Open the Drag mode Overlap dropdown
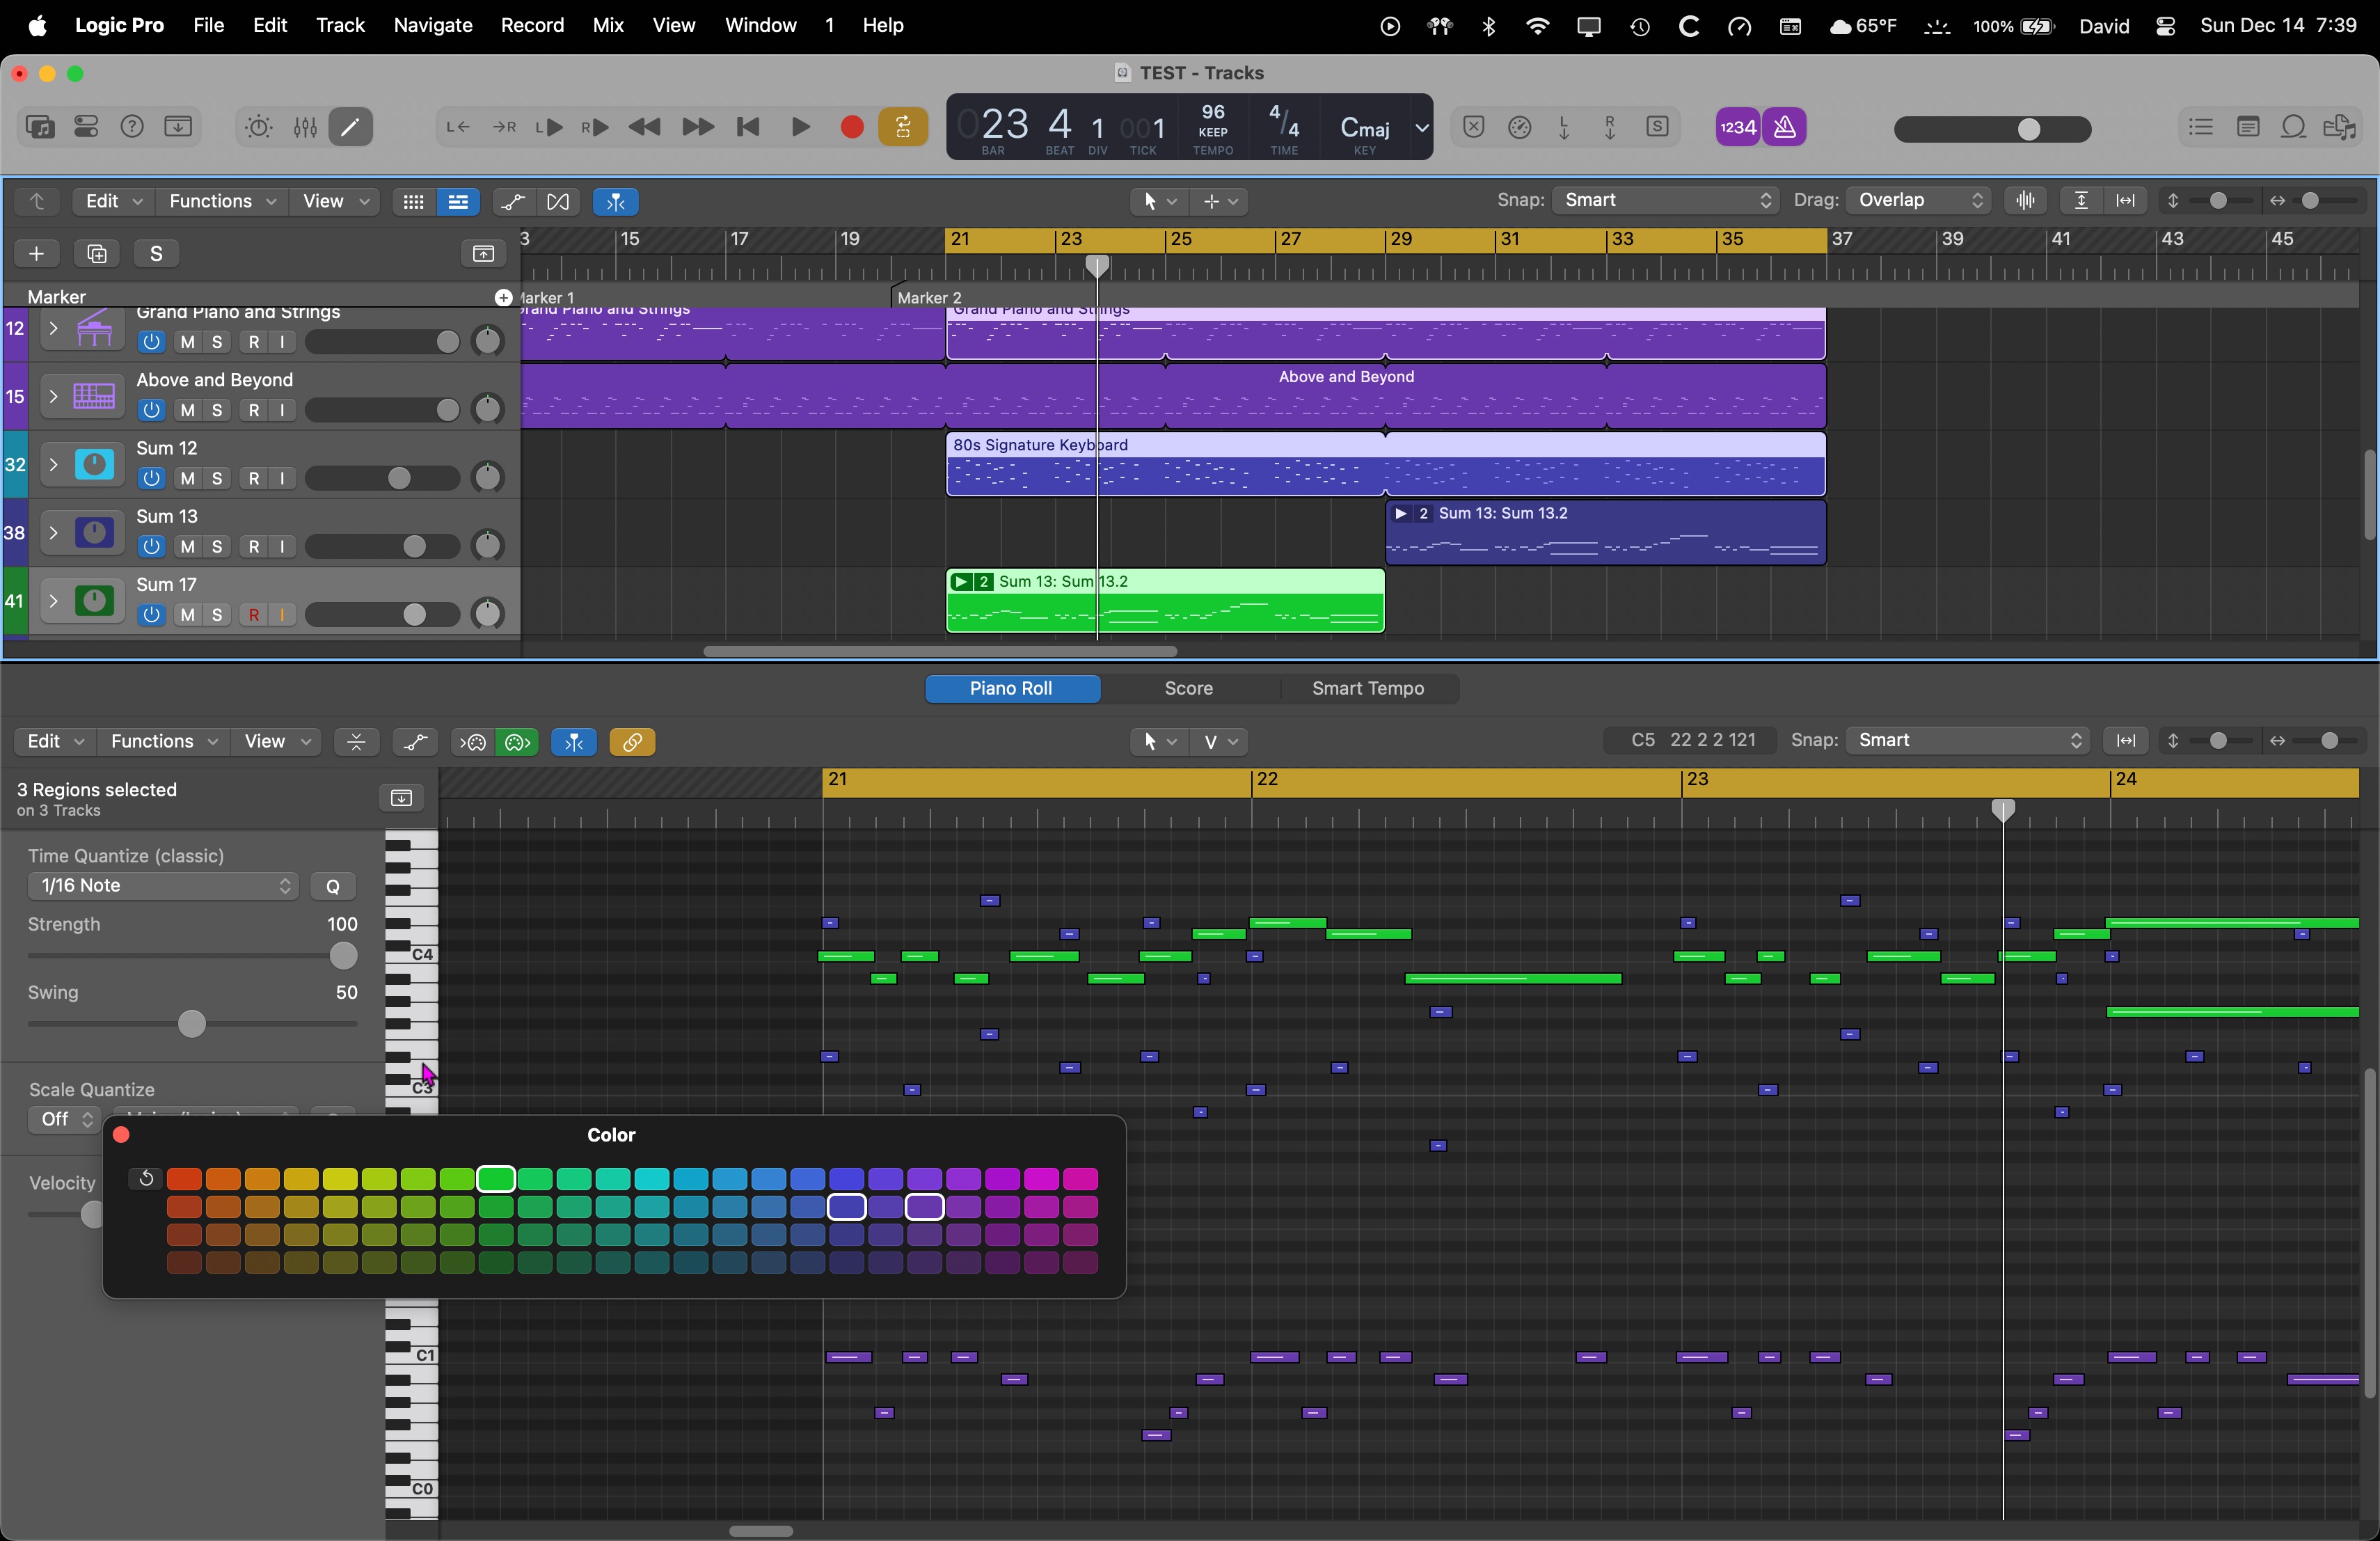Image resolution: width=2380 pixels, height=1541 pixels. (1918, 200)
